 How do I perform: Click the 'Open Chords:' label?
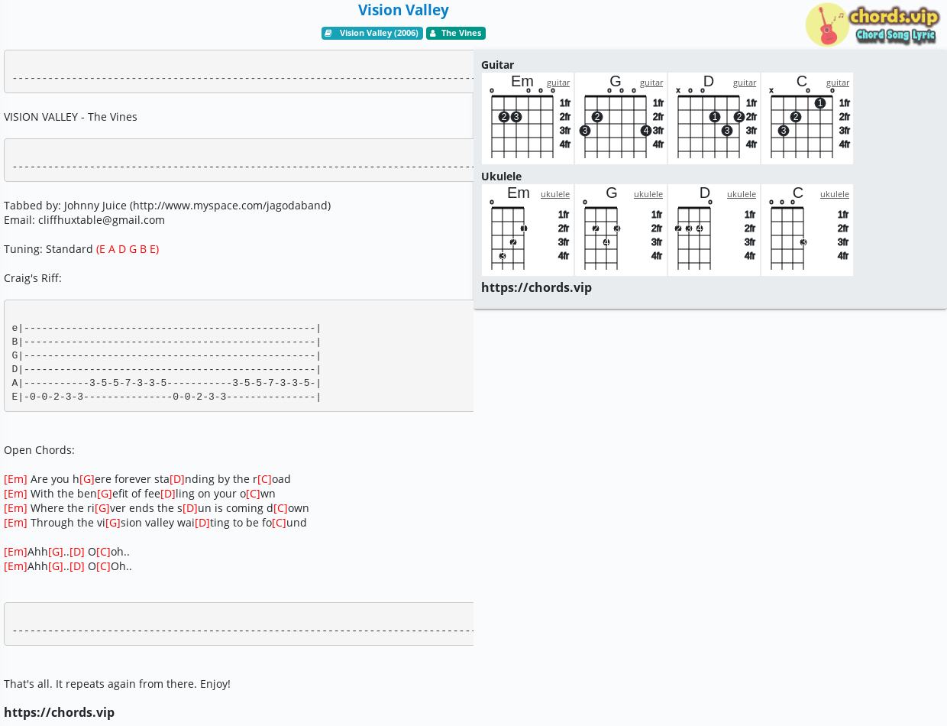click(39, 450)
